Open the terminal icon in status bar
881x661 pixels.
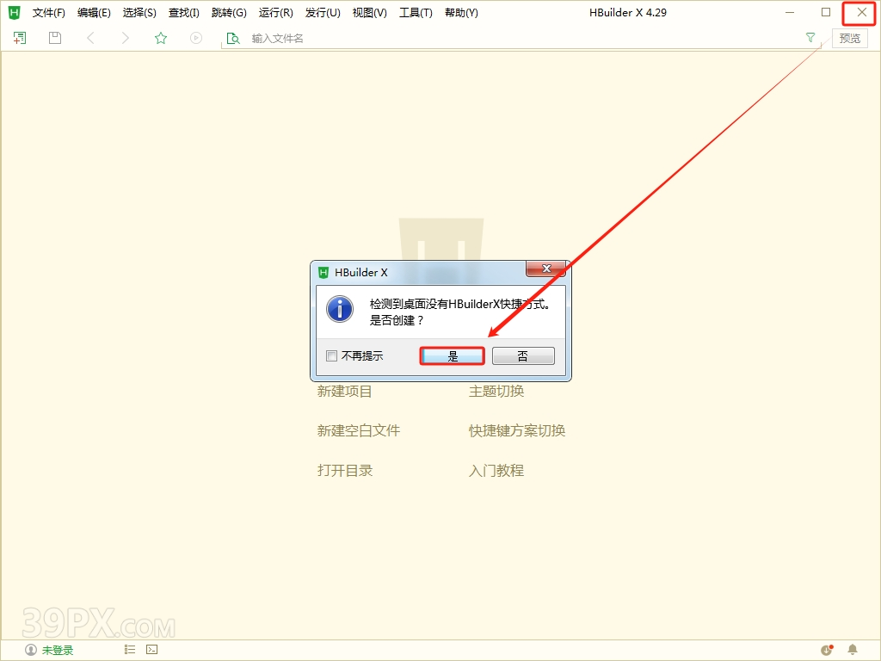point(151,649)
